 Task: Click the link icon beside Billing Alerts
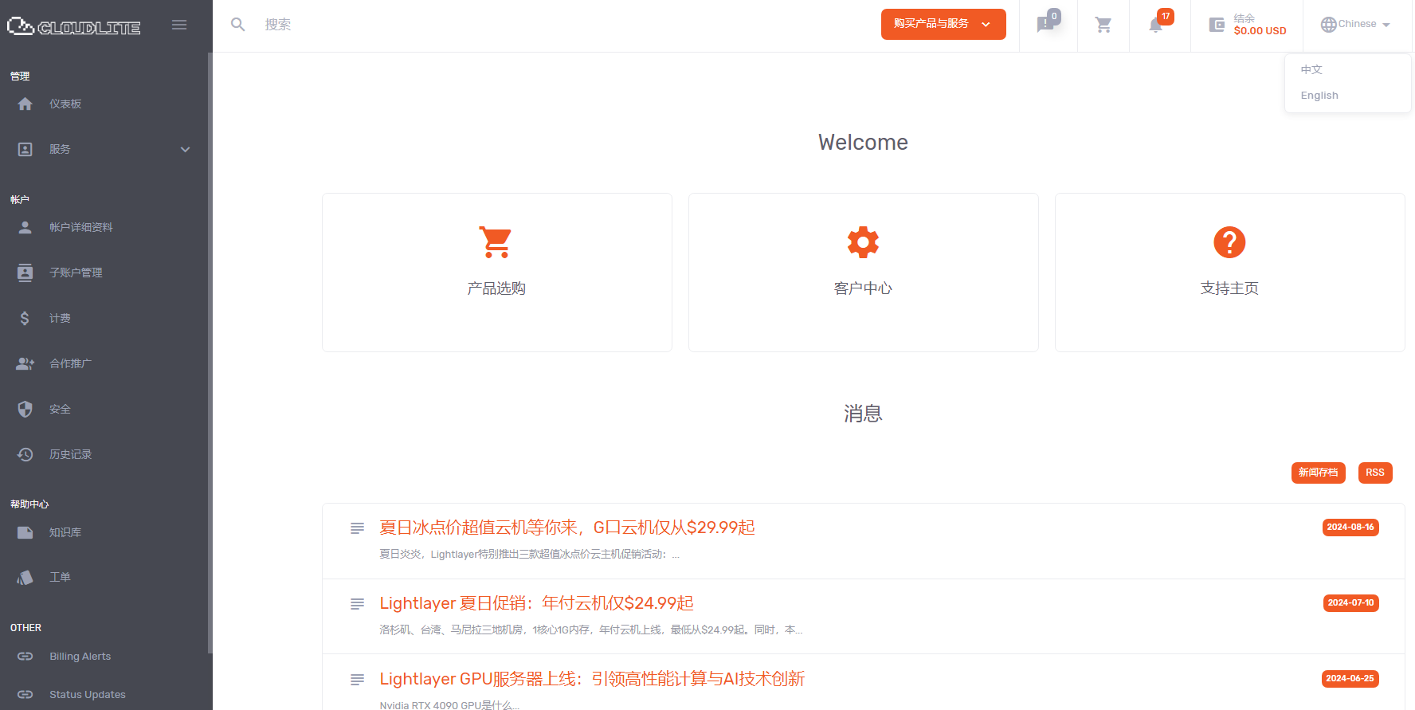[25, 657]
